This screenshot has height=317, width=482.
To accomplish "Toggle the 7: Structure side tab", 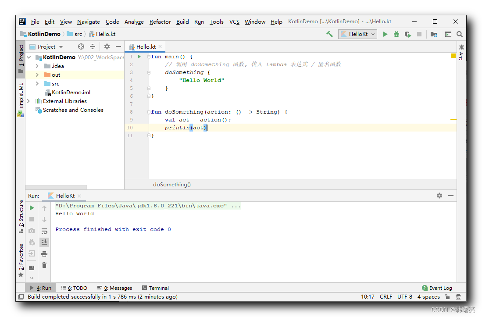I will pyautogui.click(x=21, y=217).
